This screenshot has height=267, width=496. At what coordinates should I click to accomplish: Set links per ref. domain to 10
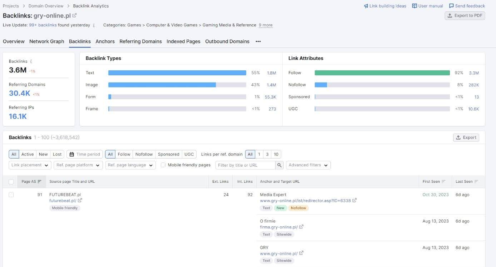coord(276,154)
